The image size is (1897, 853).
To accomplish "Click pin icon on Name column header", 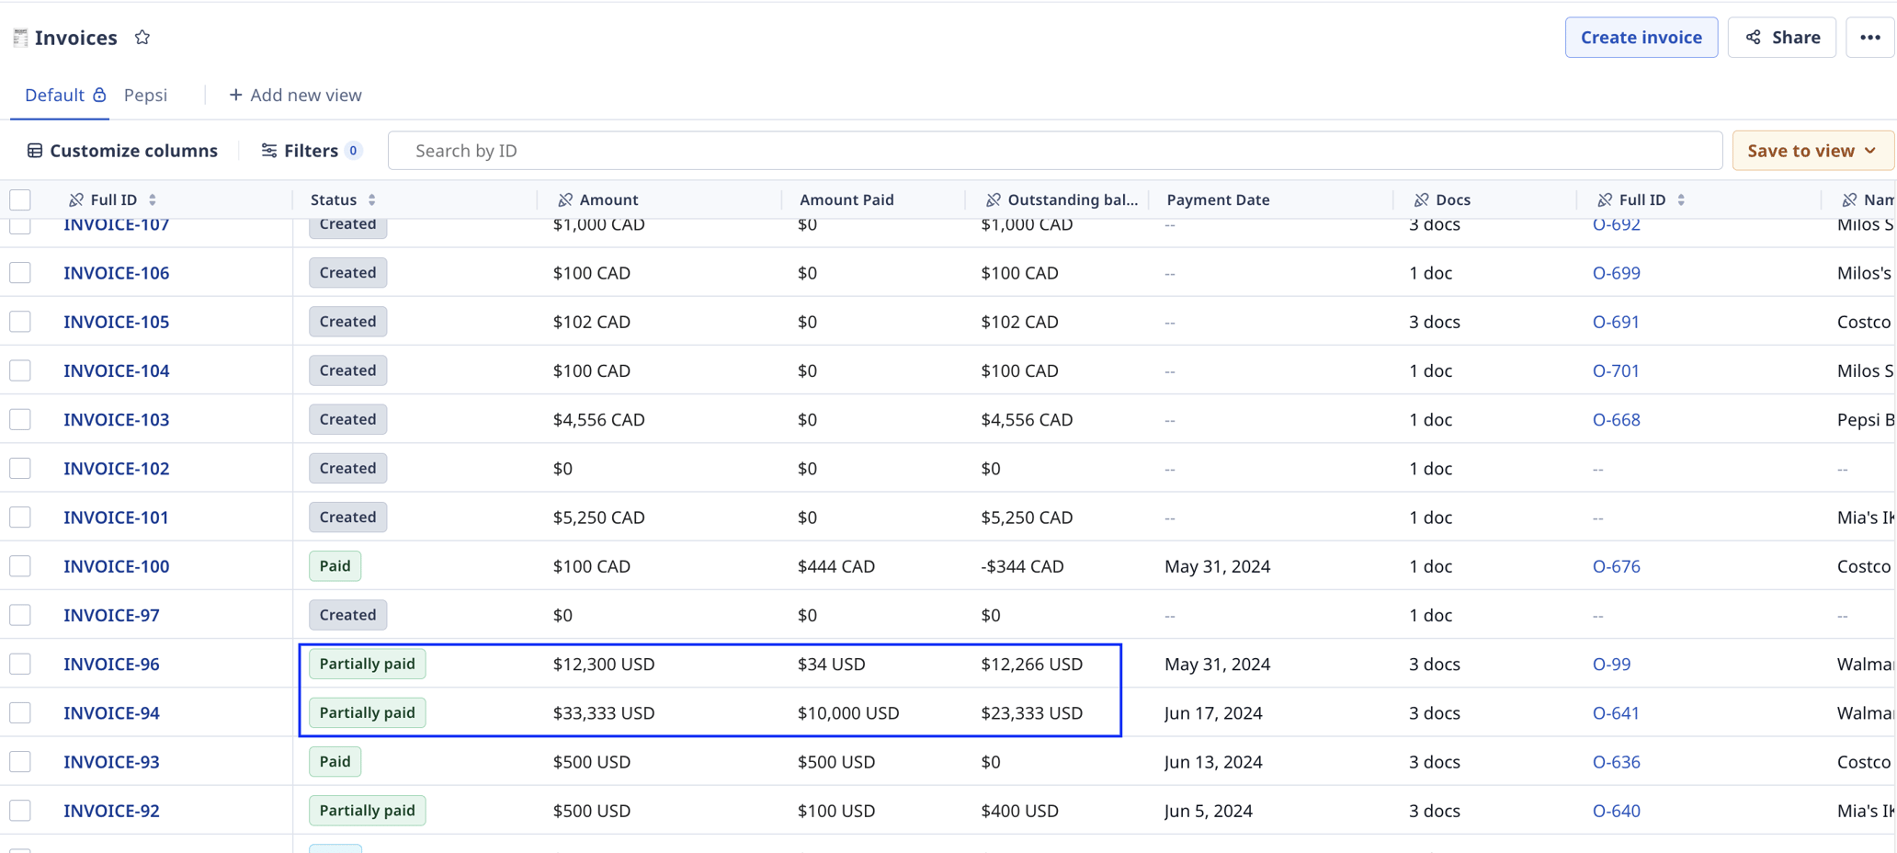I will click(x=1849, y=199).
